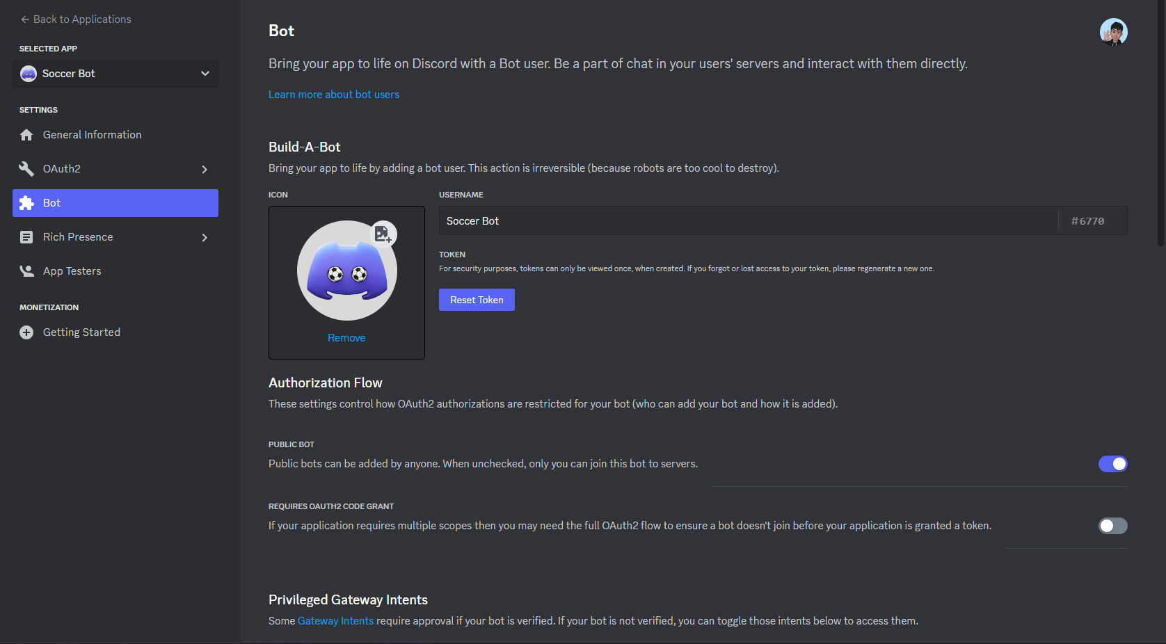This screenshot has width=1166, height=644.
Task: Open the General Information settings page
Action: coord(115,135)
